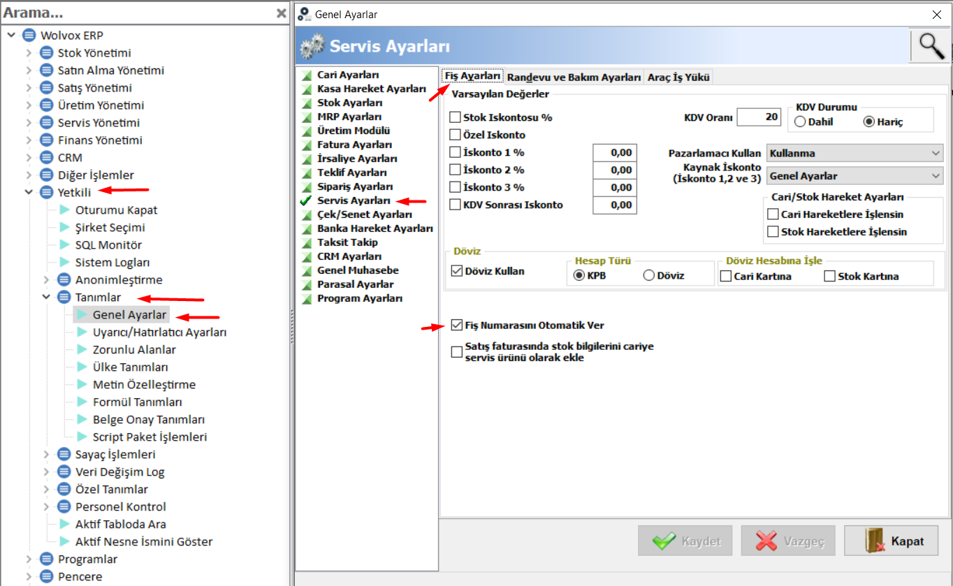The width and height of the screenshot is (953, 586).
Task: Click the SQL Monitör arrow icon
Action: (65, 244)
